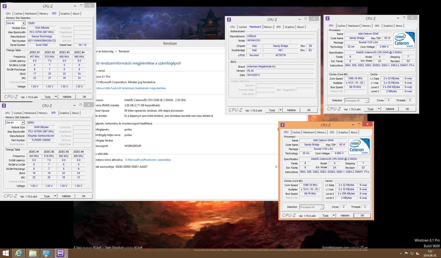Click part number FLFE85F-C8KM9
Image resolution: width=441 pixels, height=258 pixels.
41,140
